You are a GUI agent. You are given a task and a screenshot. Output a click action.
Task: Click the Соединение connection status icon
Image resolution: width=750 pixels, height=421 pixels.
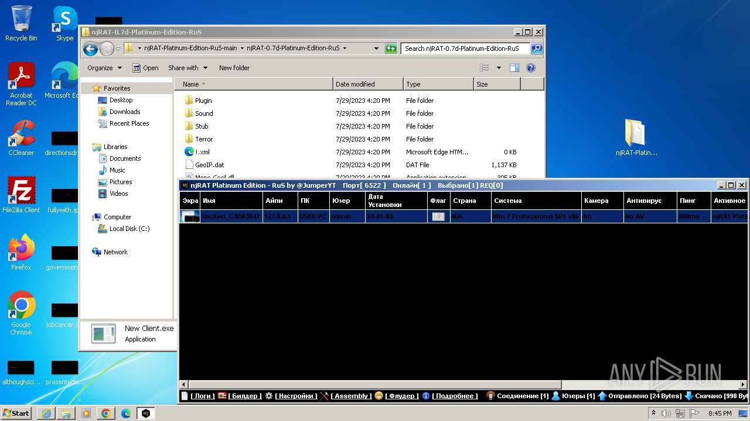[491, 396]
